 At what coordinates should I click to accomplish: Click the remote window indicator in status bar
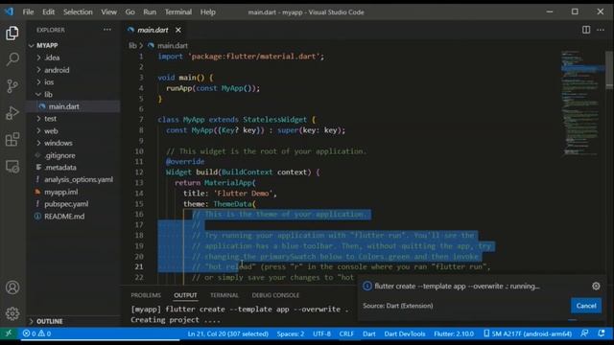(x=9, y=333)
